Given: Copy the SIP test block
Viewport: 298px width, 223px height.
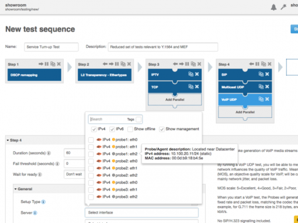Looking at the screenshot, I should 261,74.
